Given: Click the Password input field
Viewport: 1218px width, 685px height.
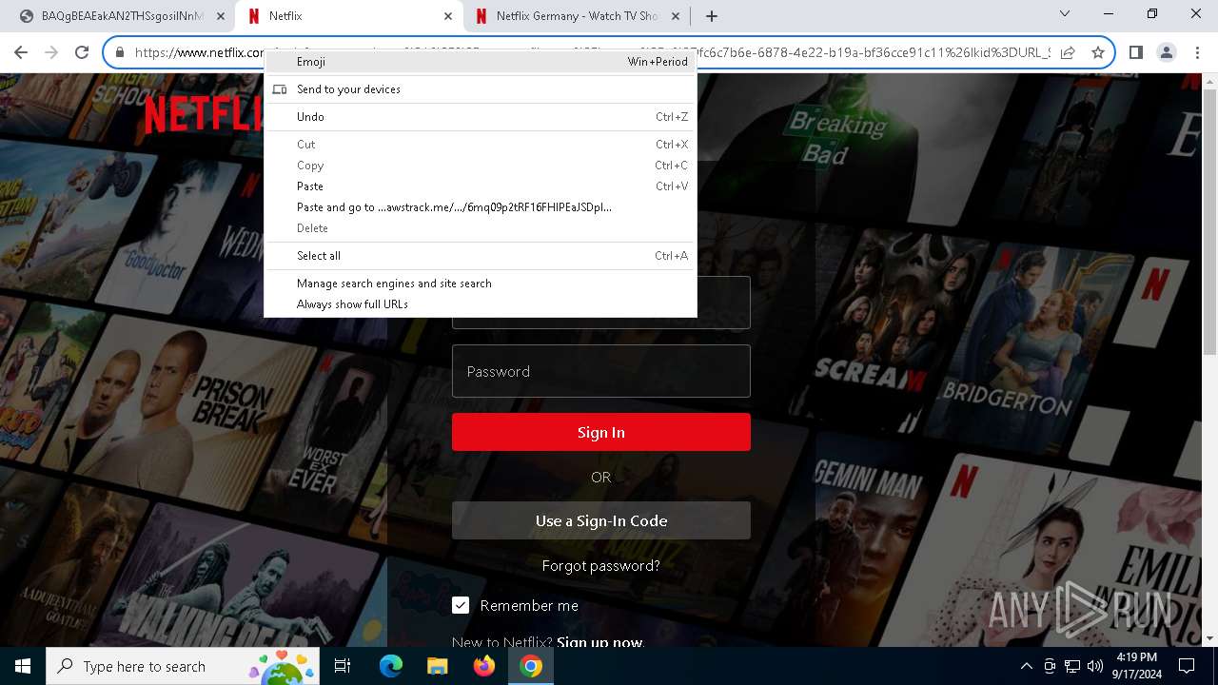Looking at the screenshot, I should (x=601, y=371).
